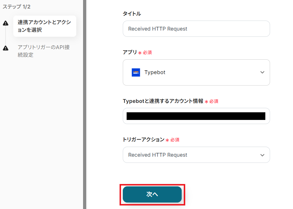
Task: Click the タイトル field label
Action: click(x=132, y=14)
